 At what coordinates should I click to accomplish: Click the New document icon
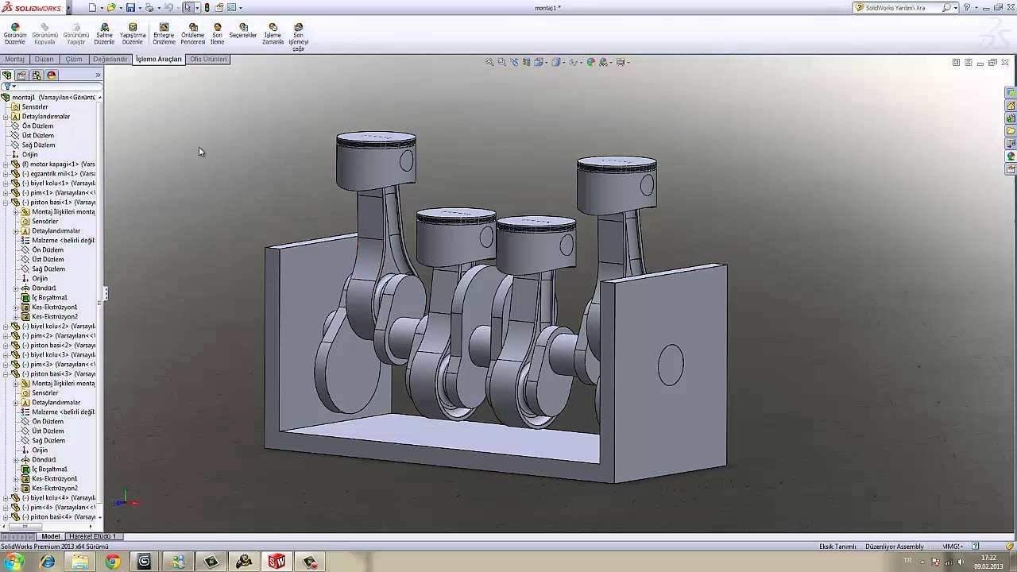coord(92,7)
